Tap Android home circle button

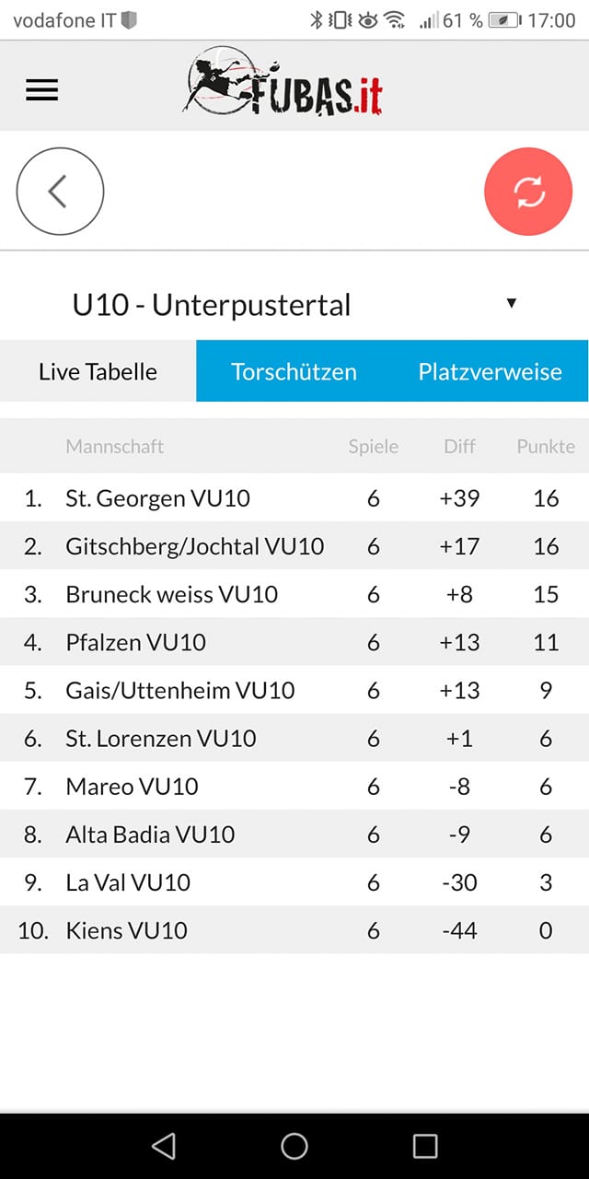(294, 1145)
